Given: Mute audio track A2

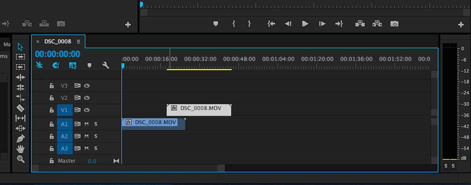Looking at the screenshot, I should click(87, 136).
